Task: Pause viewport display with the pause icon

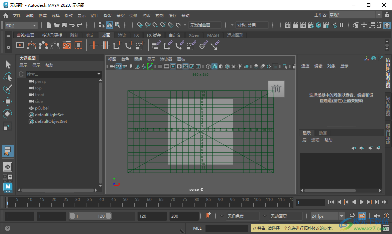Action: pyautogui.click(x=341, y=25)
